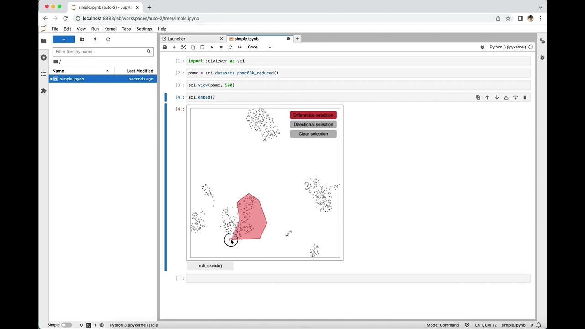Open the property inspector gears sidebar
Screen dimensions: 585x329
coord(542,41)
